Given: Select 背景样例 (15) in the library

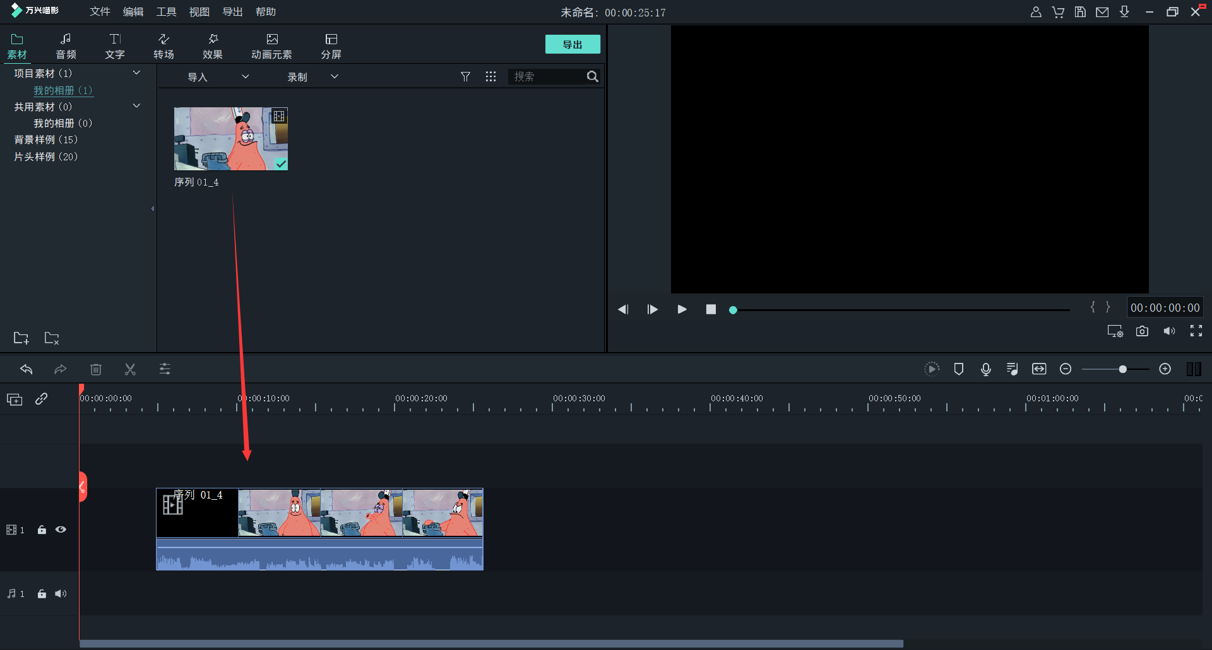Looking at the screenshot, I should (45, 139).
